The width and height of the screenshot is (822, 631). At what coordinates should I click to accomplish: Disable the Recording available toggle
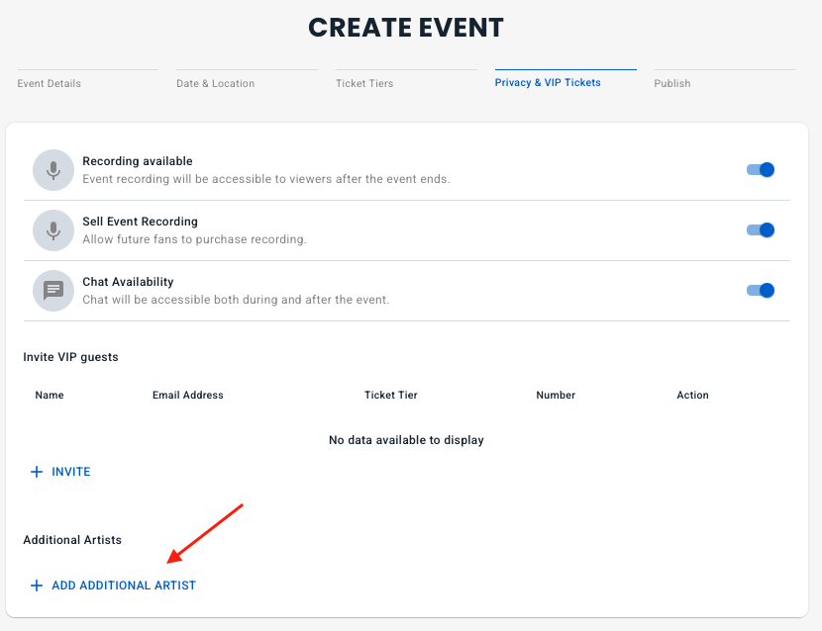[x=760, y=170]
